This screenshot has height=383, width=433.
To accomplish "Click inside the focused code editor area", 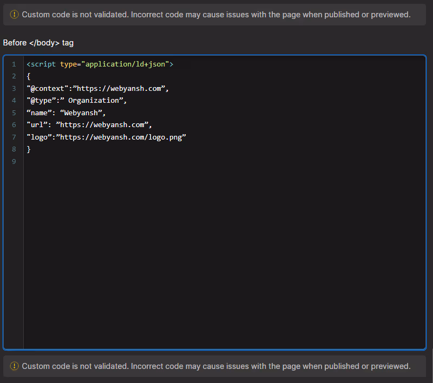I will point(216,243).
